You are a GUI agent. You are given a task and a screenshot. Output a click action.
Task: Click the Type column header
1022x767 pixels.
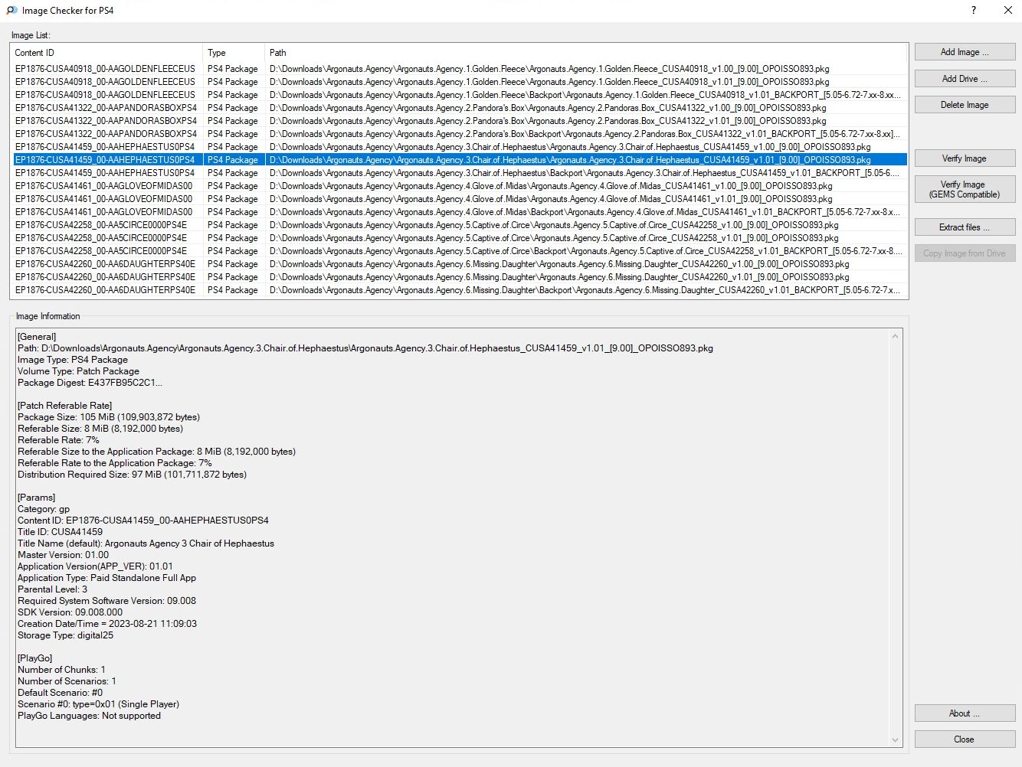[233, 53]
